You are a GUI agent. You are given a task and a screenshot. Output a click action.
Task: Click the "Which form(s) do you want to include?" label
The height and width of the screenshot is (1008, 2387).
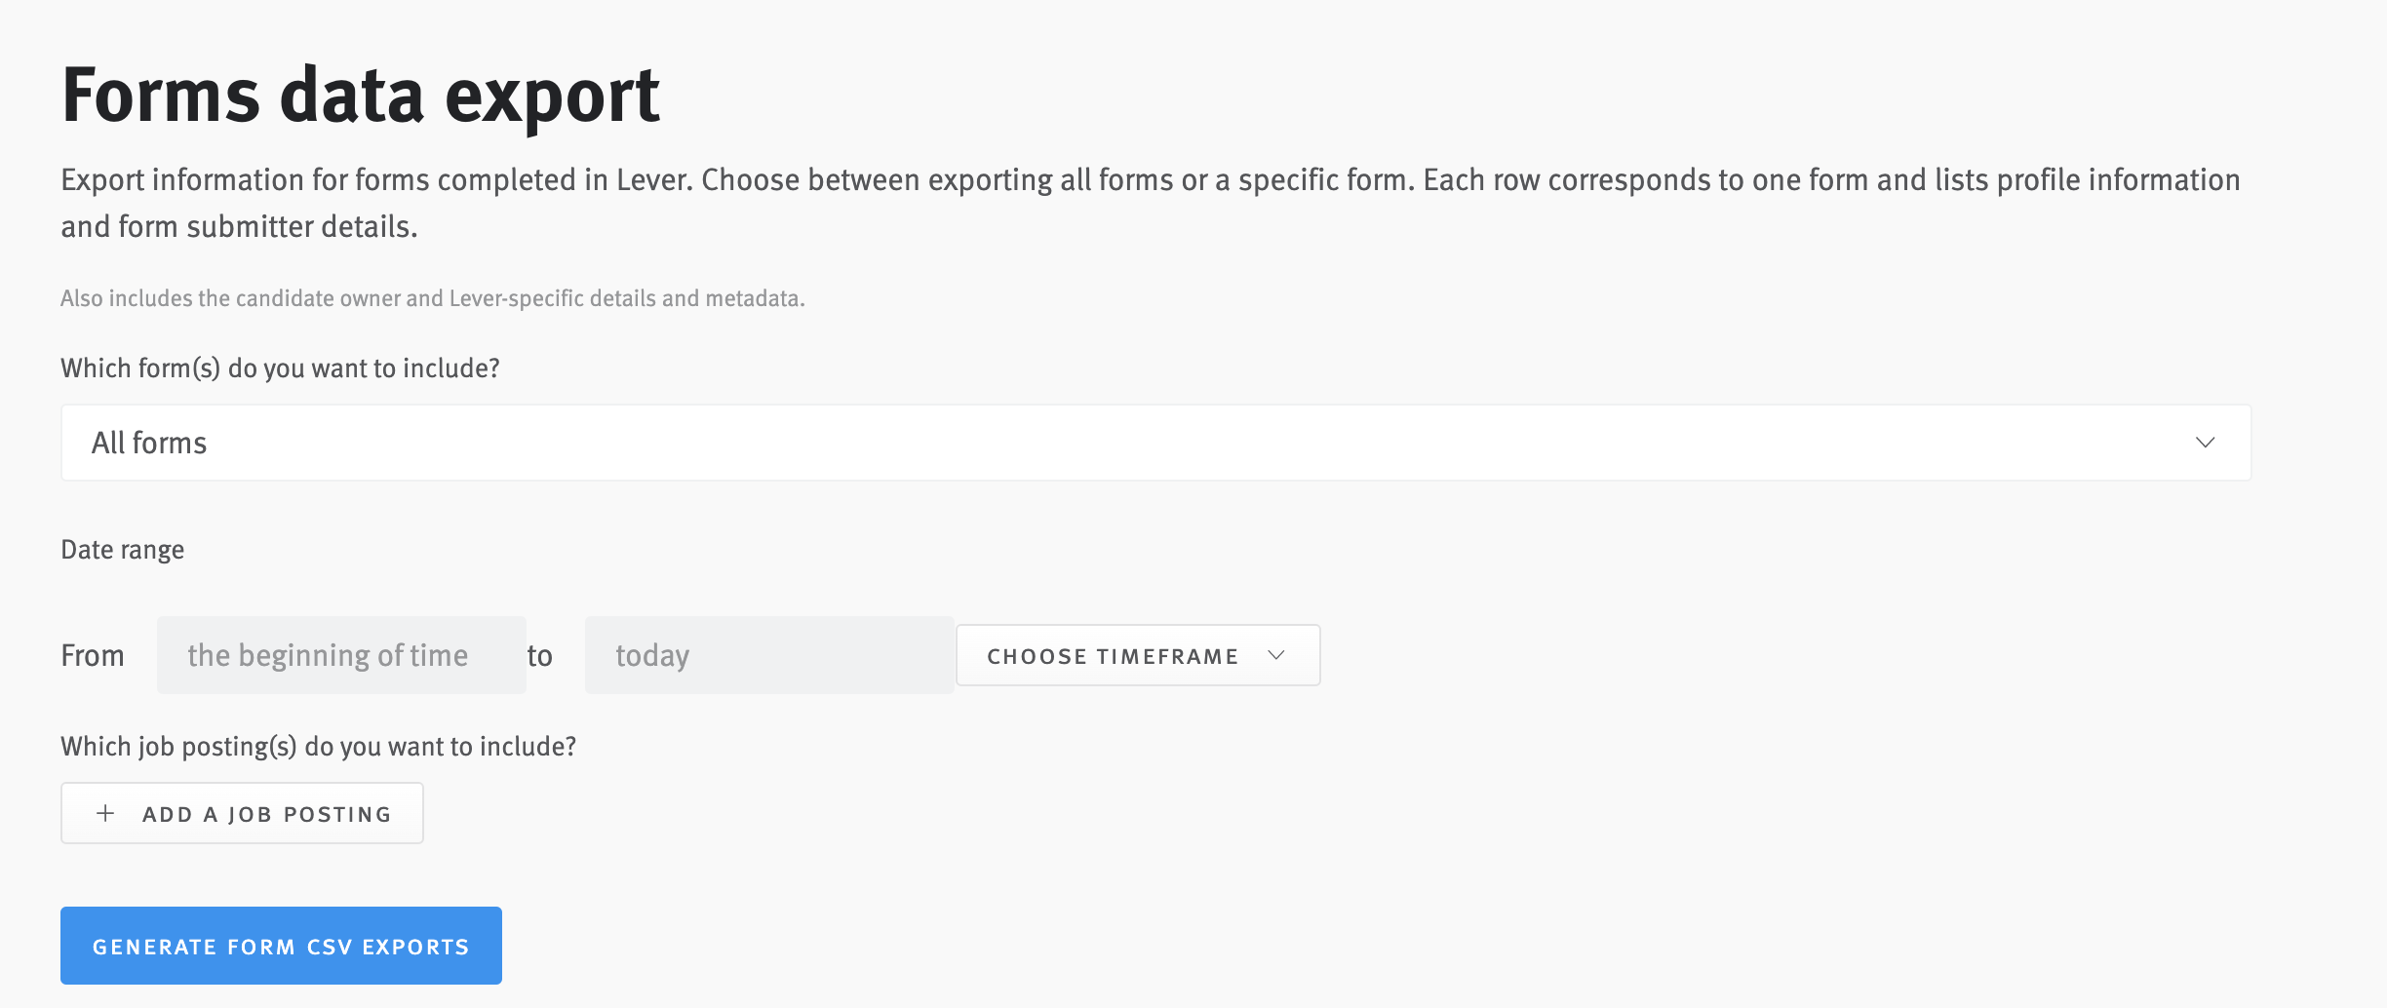click(x=280, y=368)
